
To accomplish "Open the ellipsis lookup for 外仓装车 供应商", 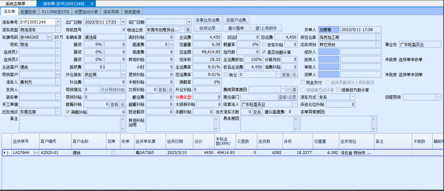I will click(122, 75).
